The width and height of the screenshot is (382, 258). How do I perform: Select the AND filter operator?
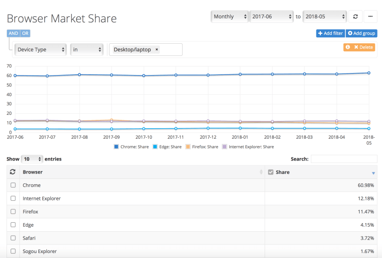pyautogui.click(x=13, y=33)
